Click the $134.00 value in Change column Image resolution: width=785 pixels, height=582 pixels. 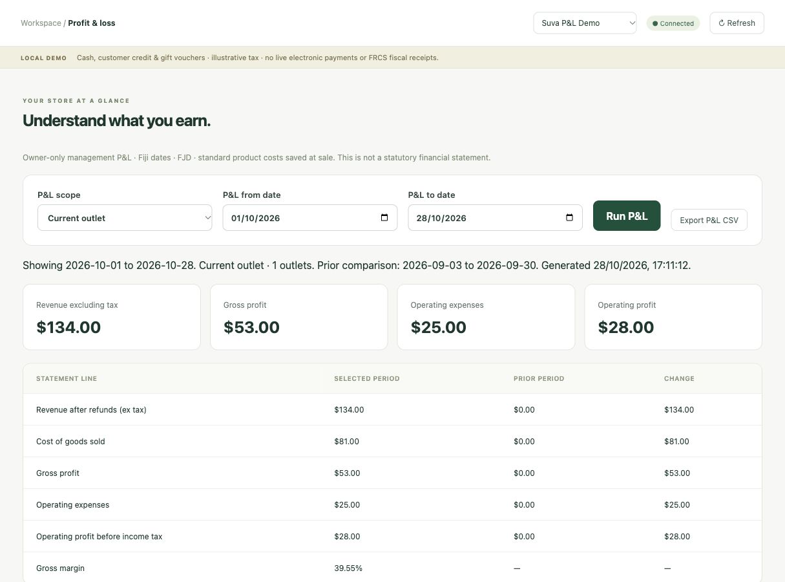pyautogui.click(x=679, y=410)
